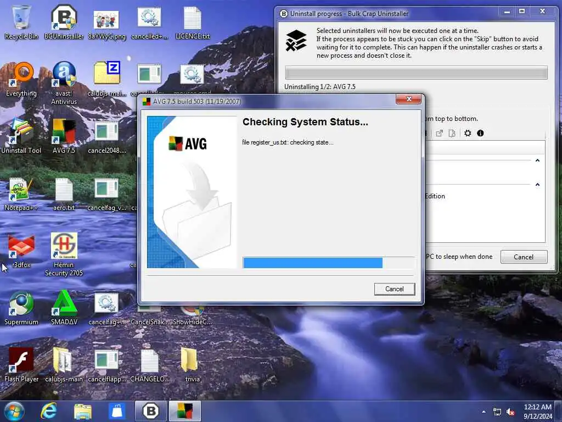Switch to the AVG setup taskbar button
This screenshot has height=422, width=562.
[185, 411]
